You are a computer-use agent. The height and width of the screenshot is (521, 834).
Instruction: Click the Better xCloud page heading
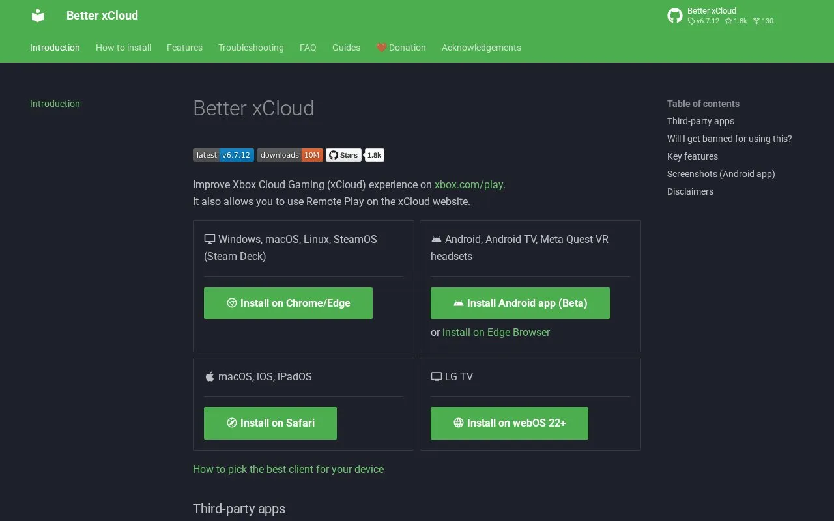pos(253,108)
